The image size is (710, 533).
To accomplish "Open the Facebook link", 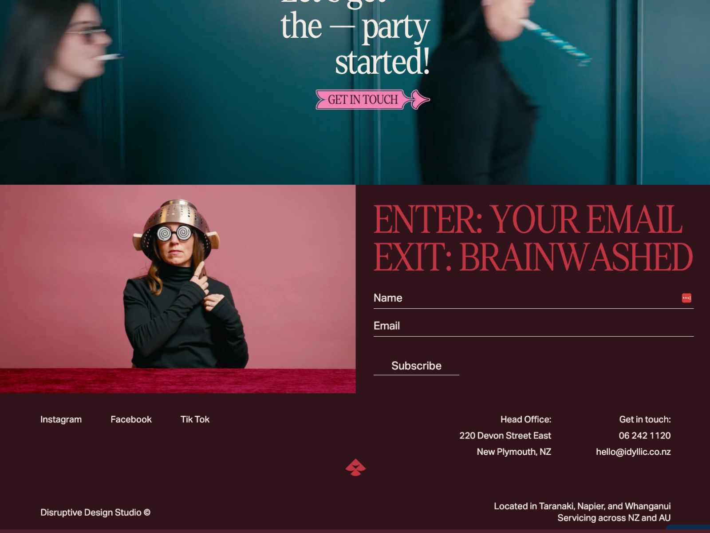I will click(131, 419).
